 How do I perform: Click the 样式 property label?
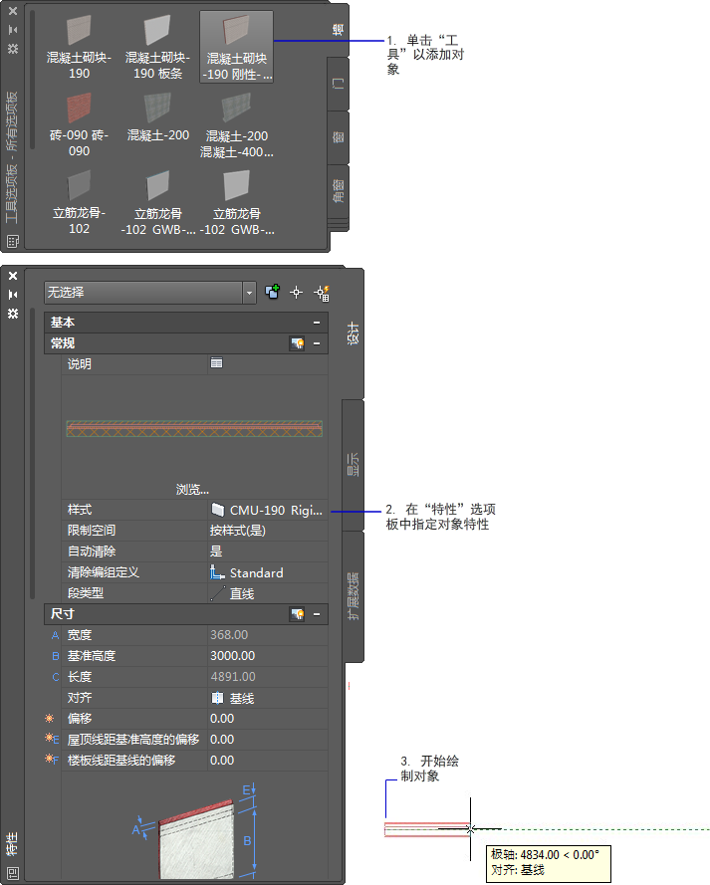coord(80,510)
